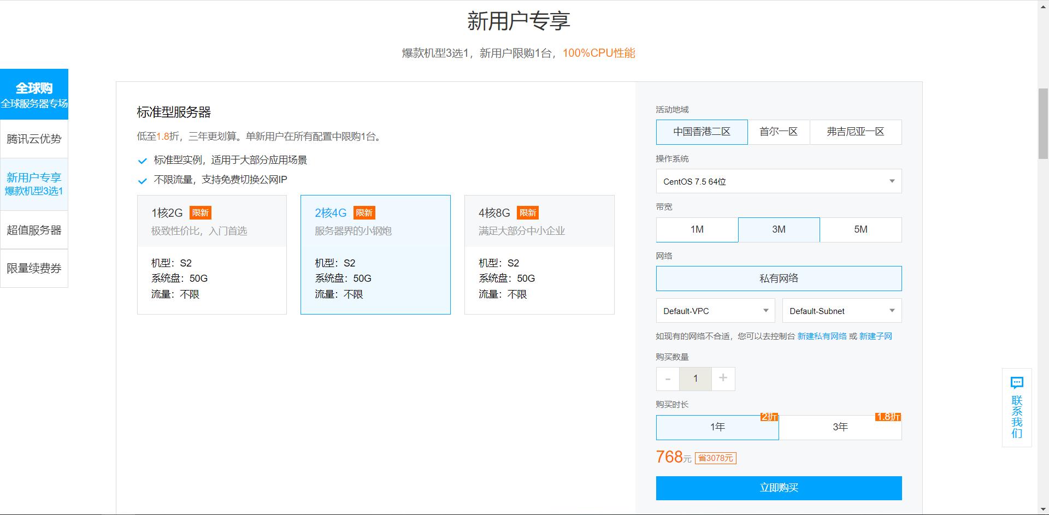The width and height of the screenshot is (1049, 515).
Task: Expand the Default-Subnet dropdown
Action: [x=841, y=310]
